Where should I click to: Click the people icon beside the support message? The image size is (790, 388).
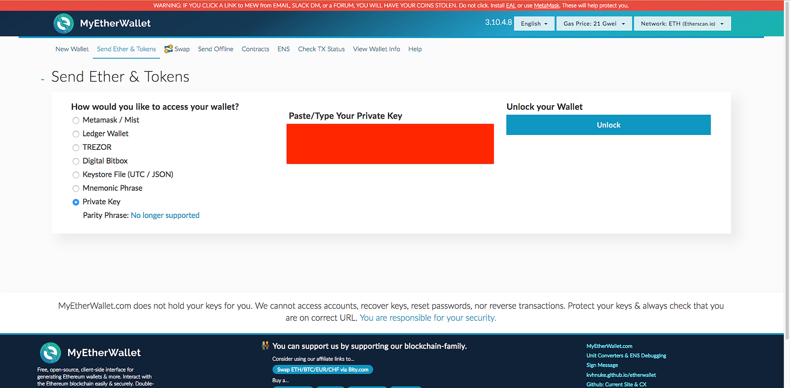click(266, 345)
